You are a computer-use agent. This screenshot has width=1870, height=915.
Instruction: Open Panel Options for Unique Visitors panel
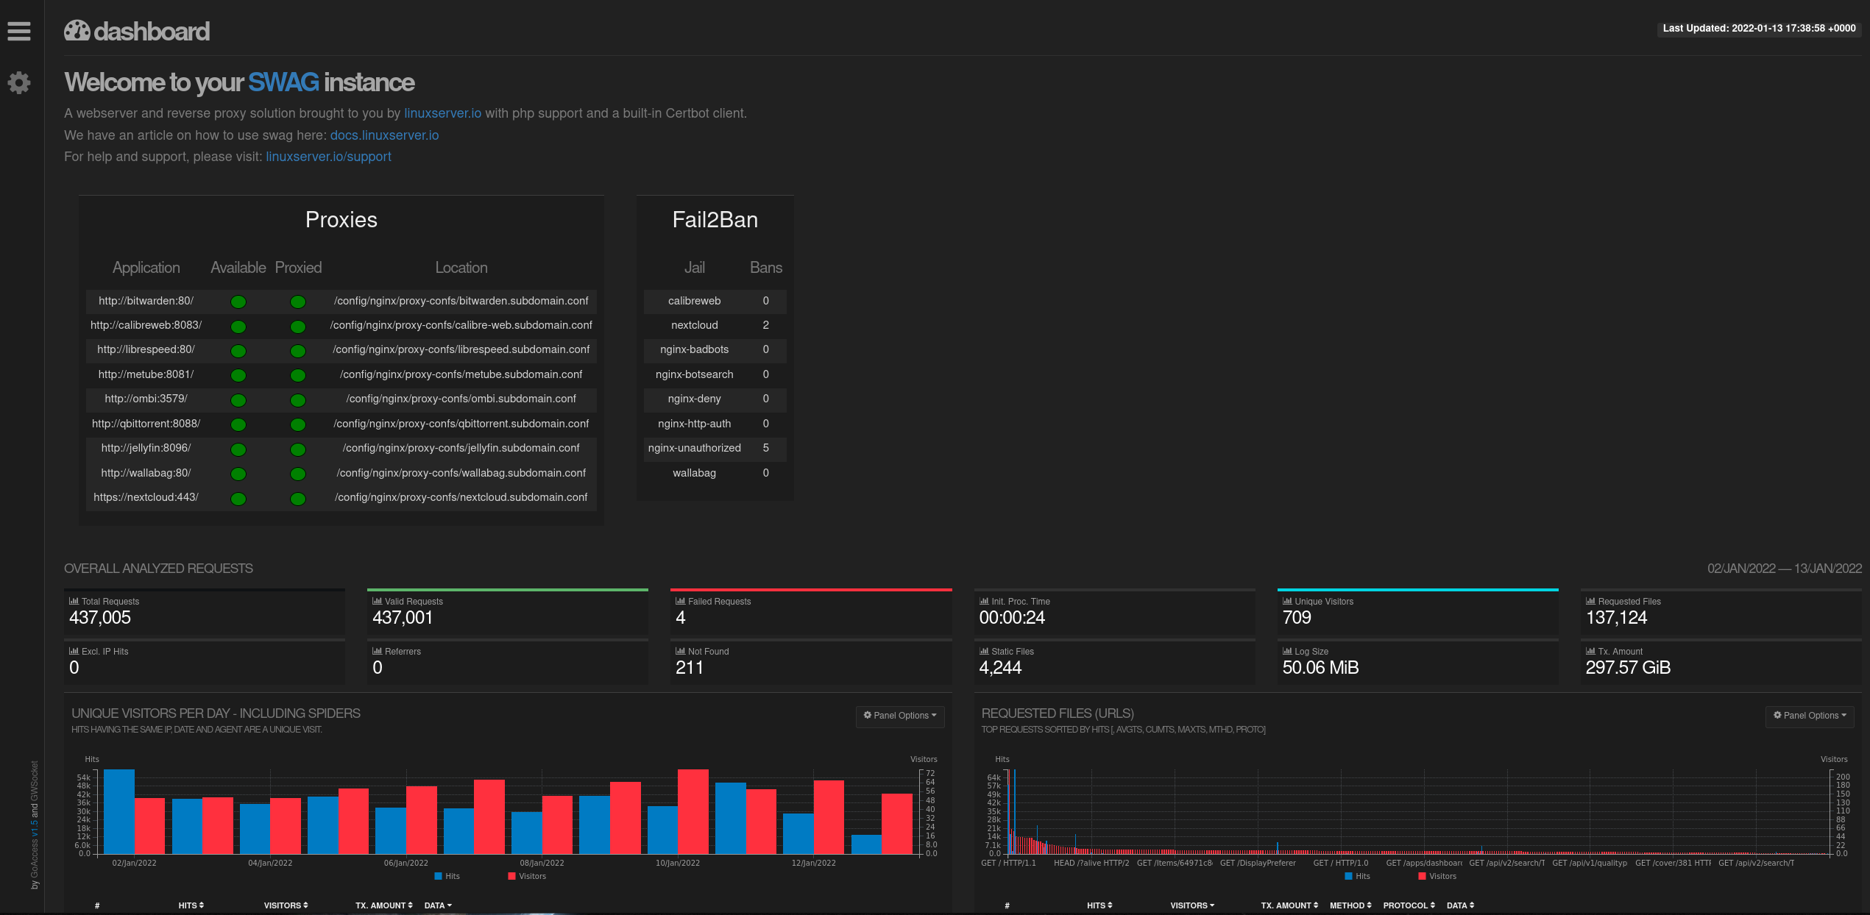pyautogui.click(x=900, y=716)
